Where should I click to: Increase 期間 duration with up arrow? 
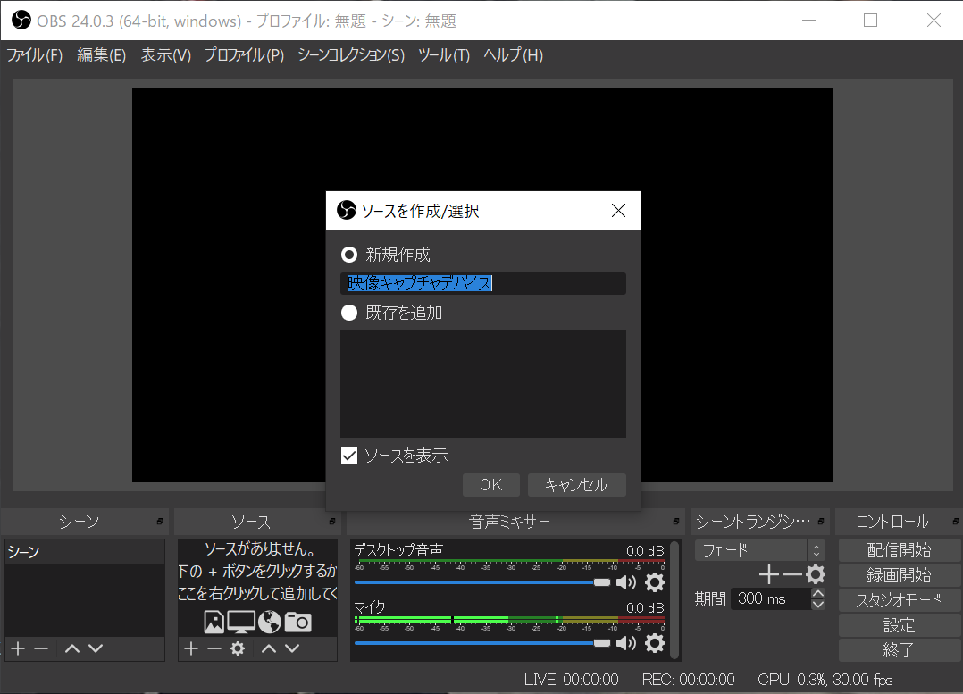(818, 593)
